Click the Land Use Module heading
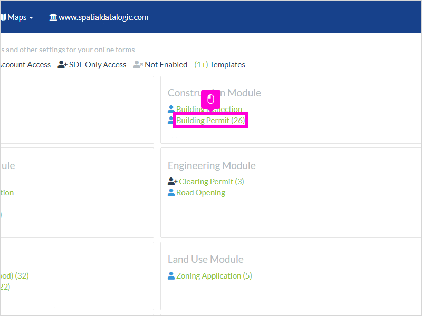This screenshot has width=422, height=316. coord(206,259)
